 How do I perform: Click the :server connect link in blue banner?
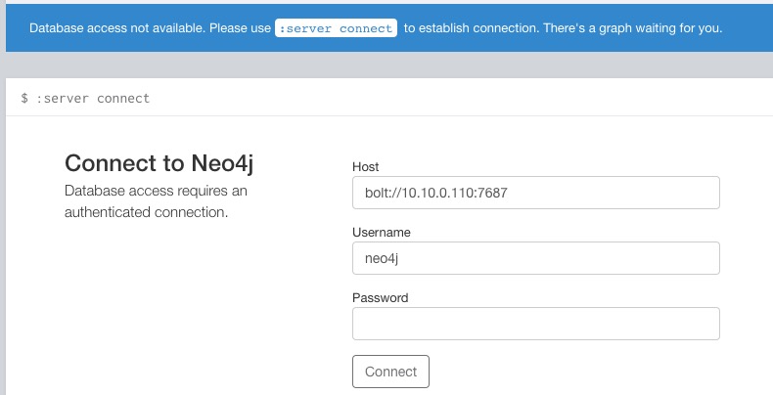coord(336,28)
